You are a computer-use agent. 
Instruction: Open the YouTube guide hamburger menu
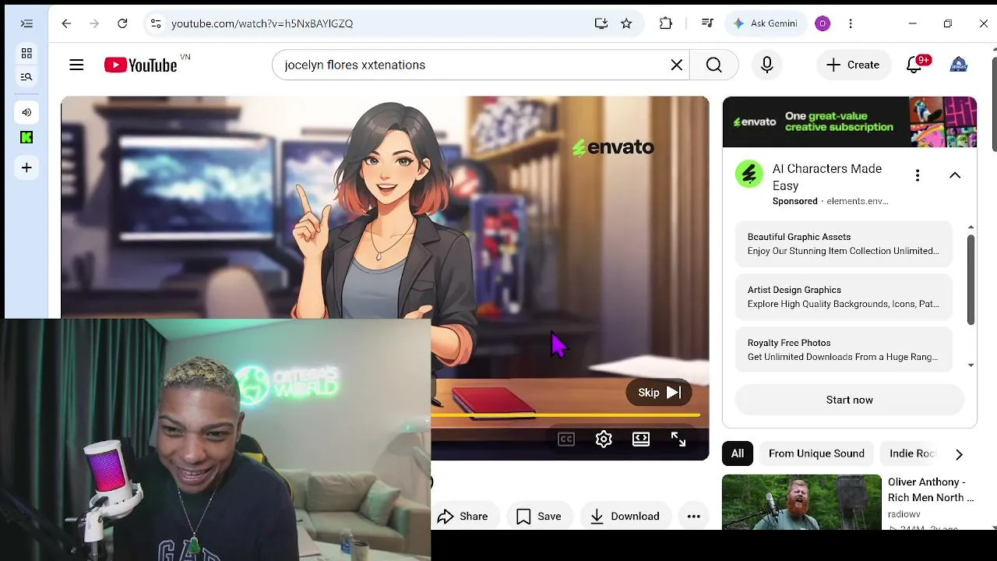tap(76, 65)
